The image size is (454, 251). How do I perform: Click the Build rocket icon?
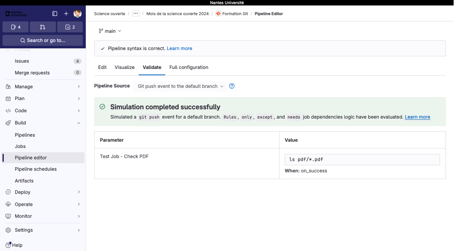[x=8, y=123]
